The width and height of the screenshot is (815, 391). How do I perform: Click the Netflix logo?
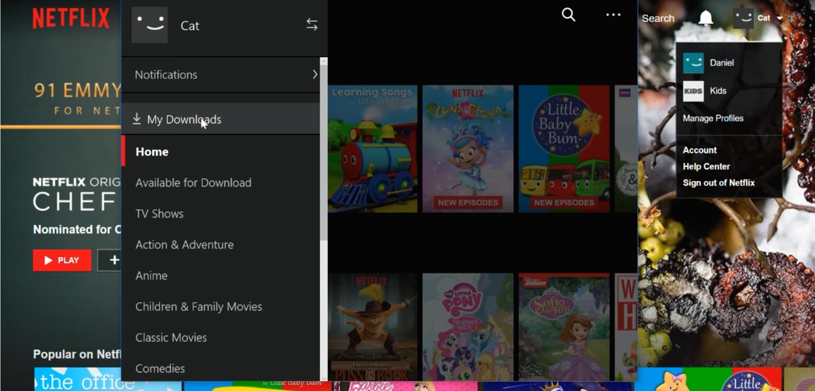(71, 19)
